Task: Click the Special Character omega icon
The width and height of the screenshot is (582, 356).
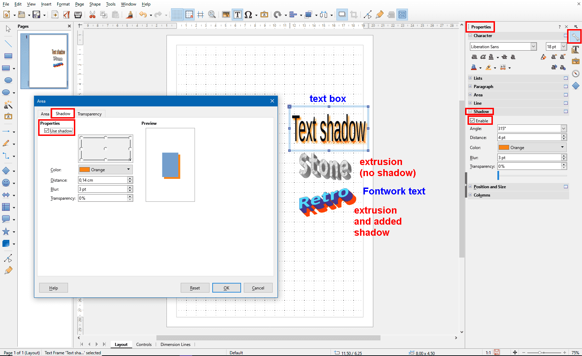Action: pos(248,15)
